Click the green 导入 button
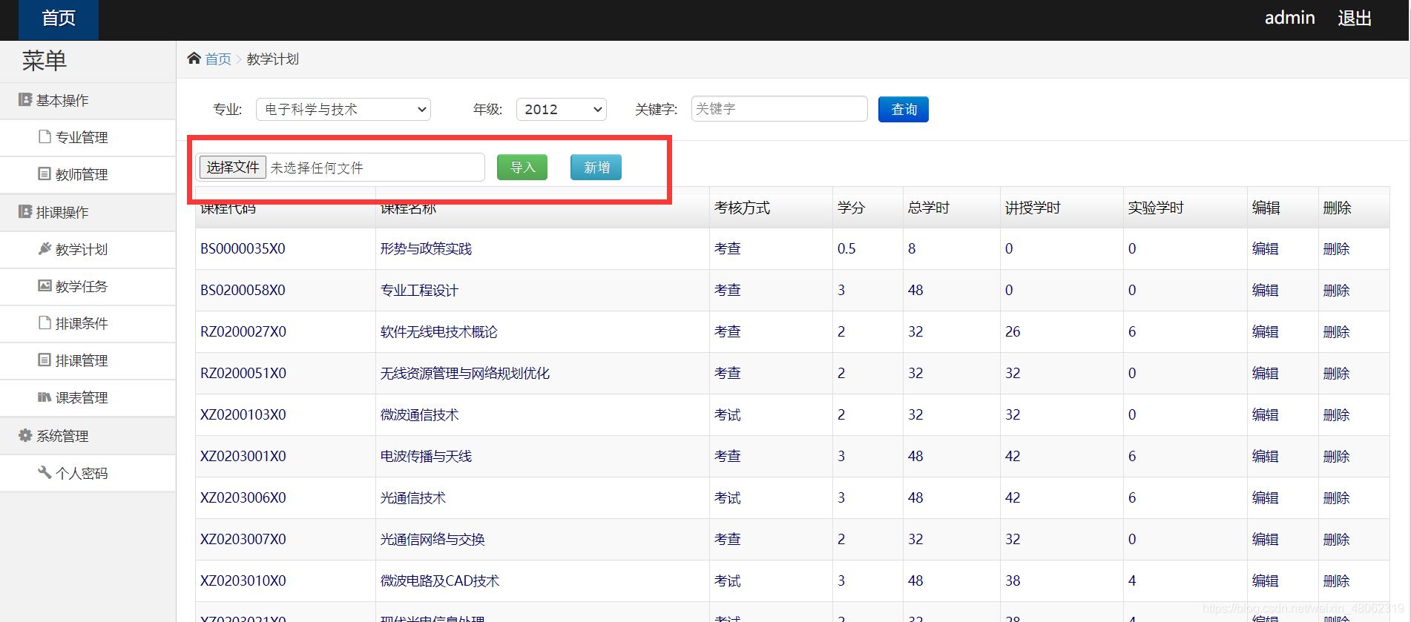1411x622 pixels. pyautogui.click(x=522, y=168)
